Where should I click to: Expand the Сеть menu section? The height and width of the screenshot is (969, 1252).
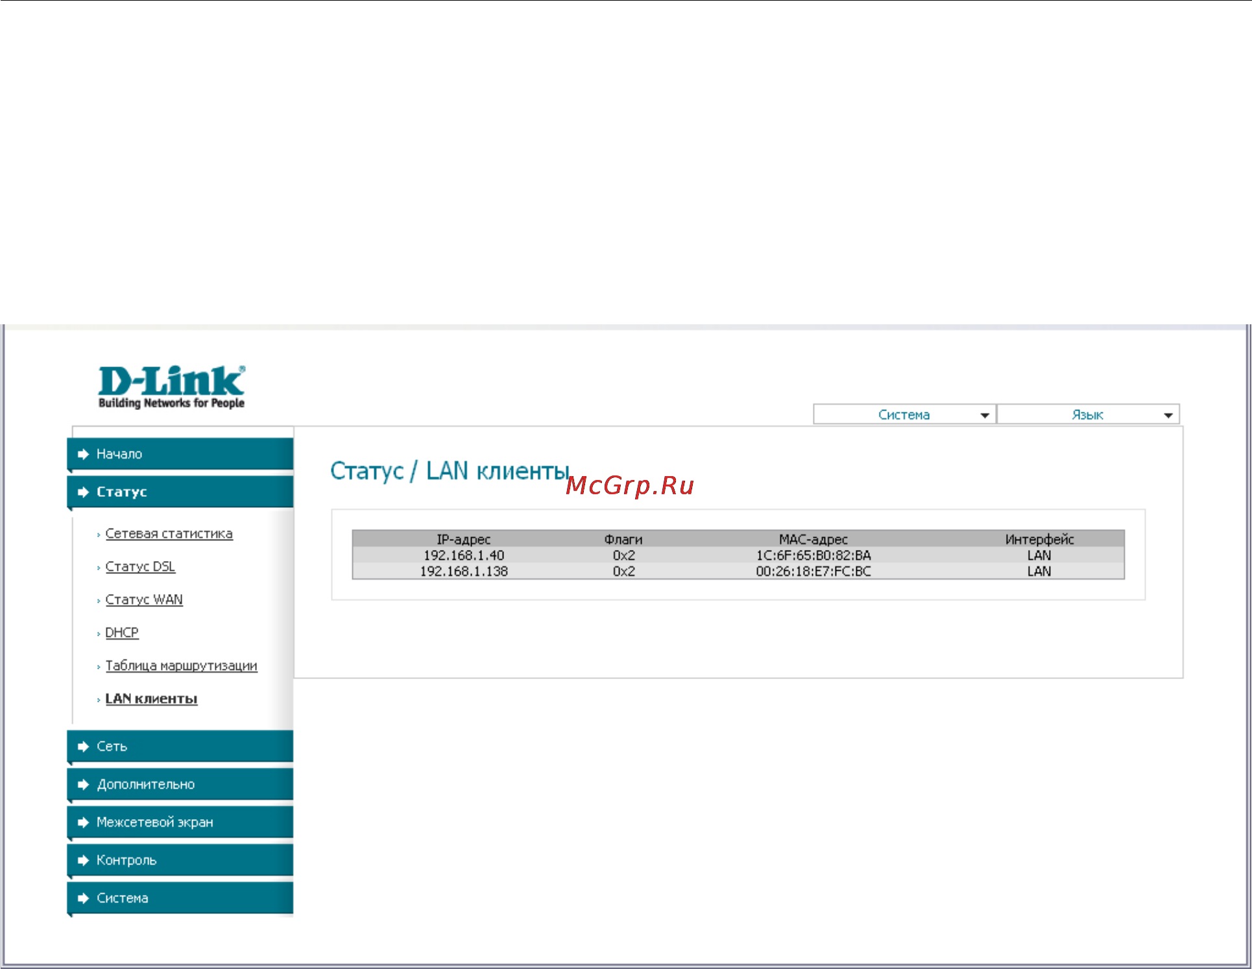pyautogui.click(x=180, y=747)
